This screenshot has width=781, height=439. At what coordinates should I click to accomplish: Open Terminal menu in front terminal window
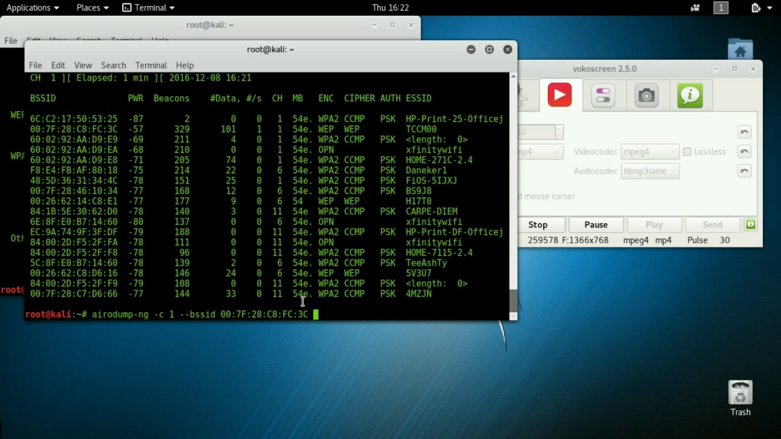151,65
